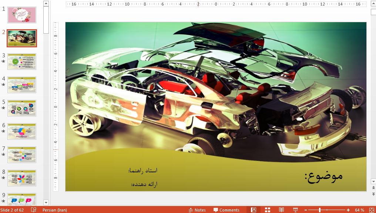
Task: Open Slide Sorter view
Action: coord(268,210)
